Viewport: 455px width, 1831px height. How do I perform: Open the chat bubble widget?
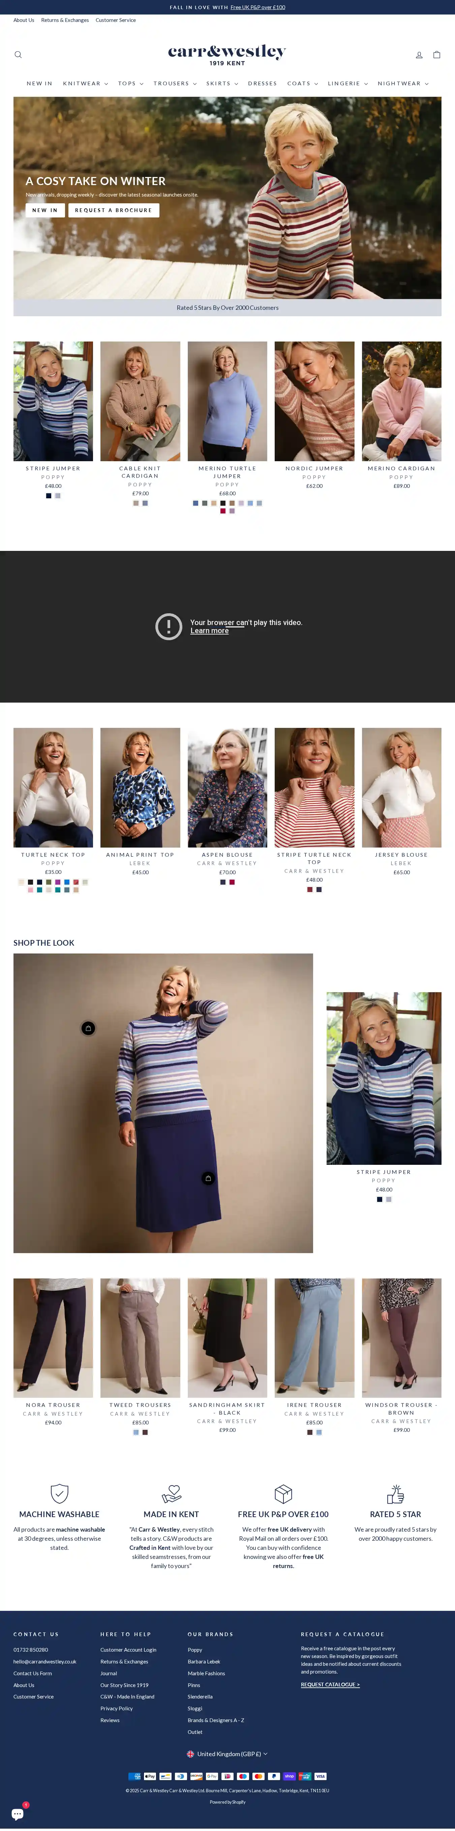(18, 1813)
